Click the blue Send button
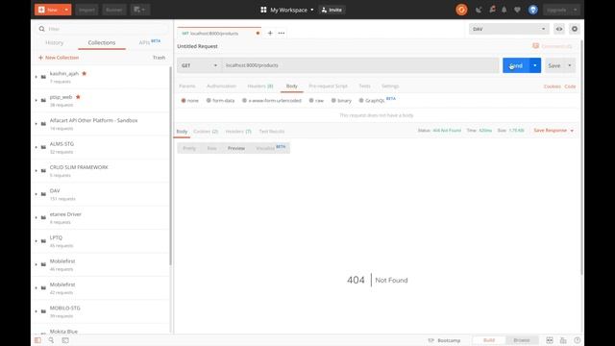The height and width of the screenshot is (346, 615). (516, 65)
